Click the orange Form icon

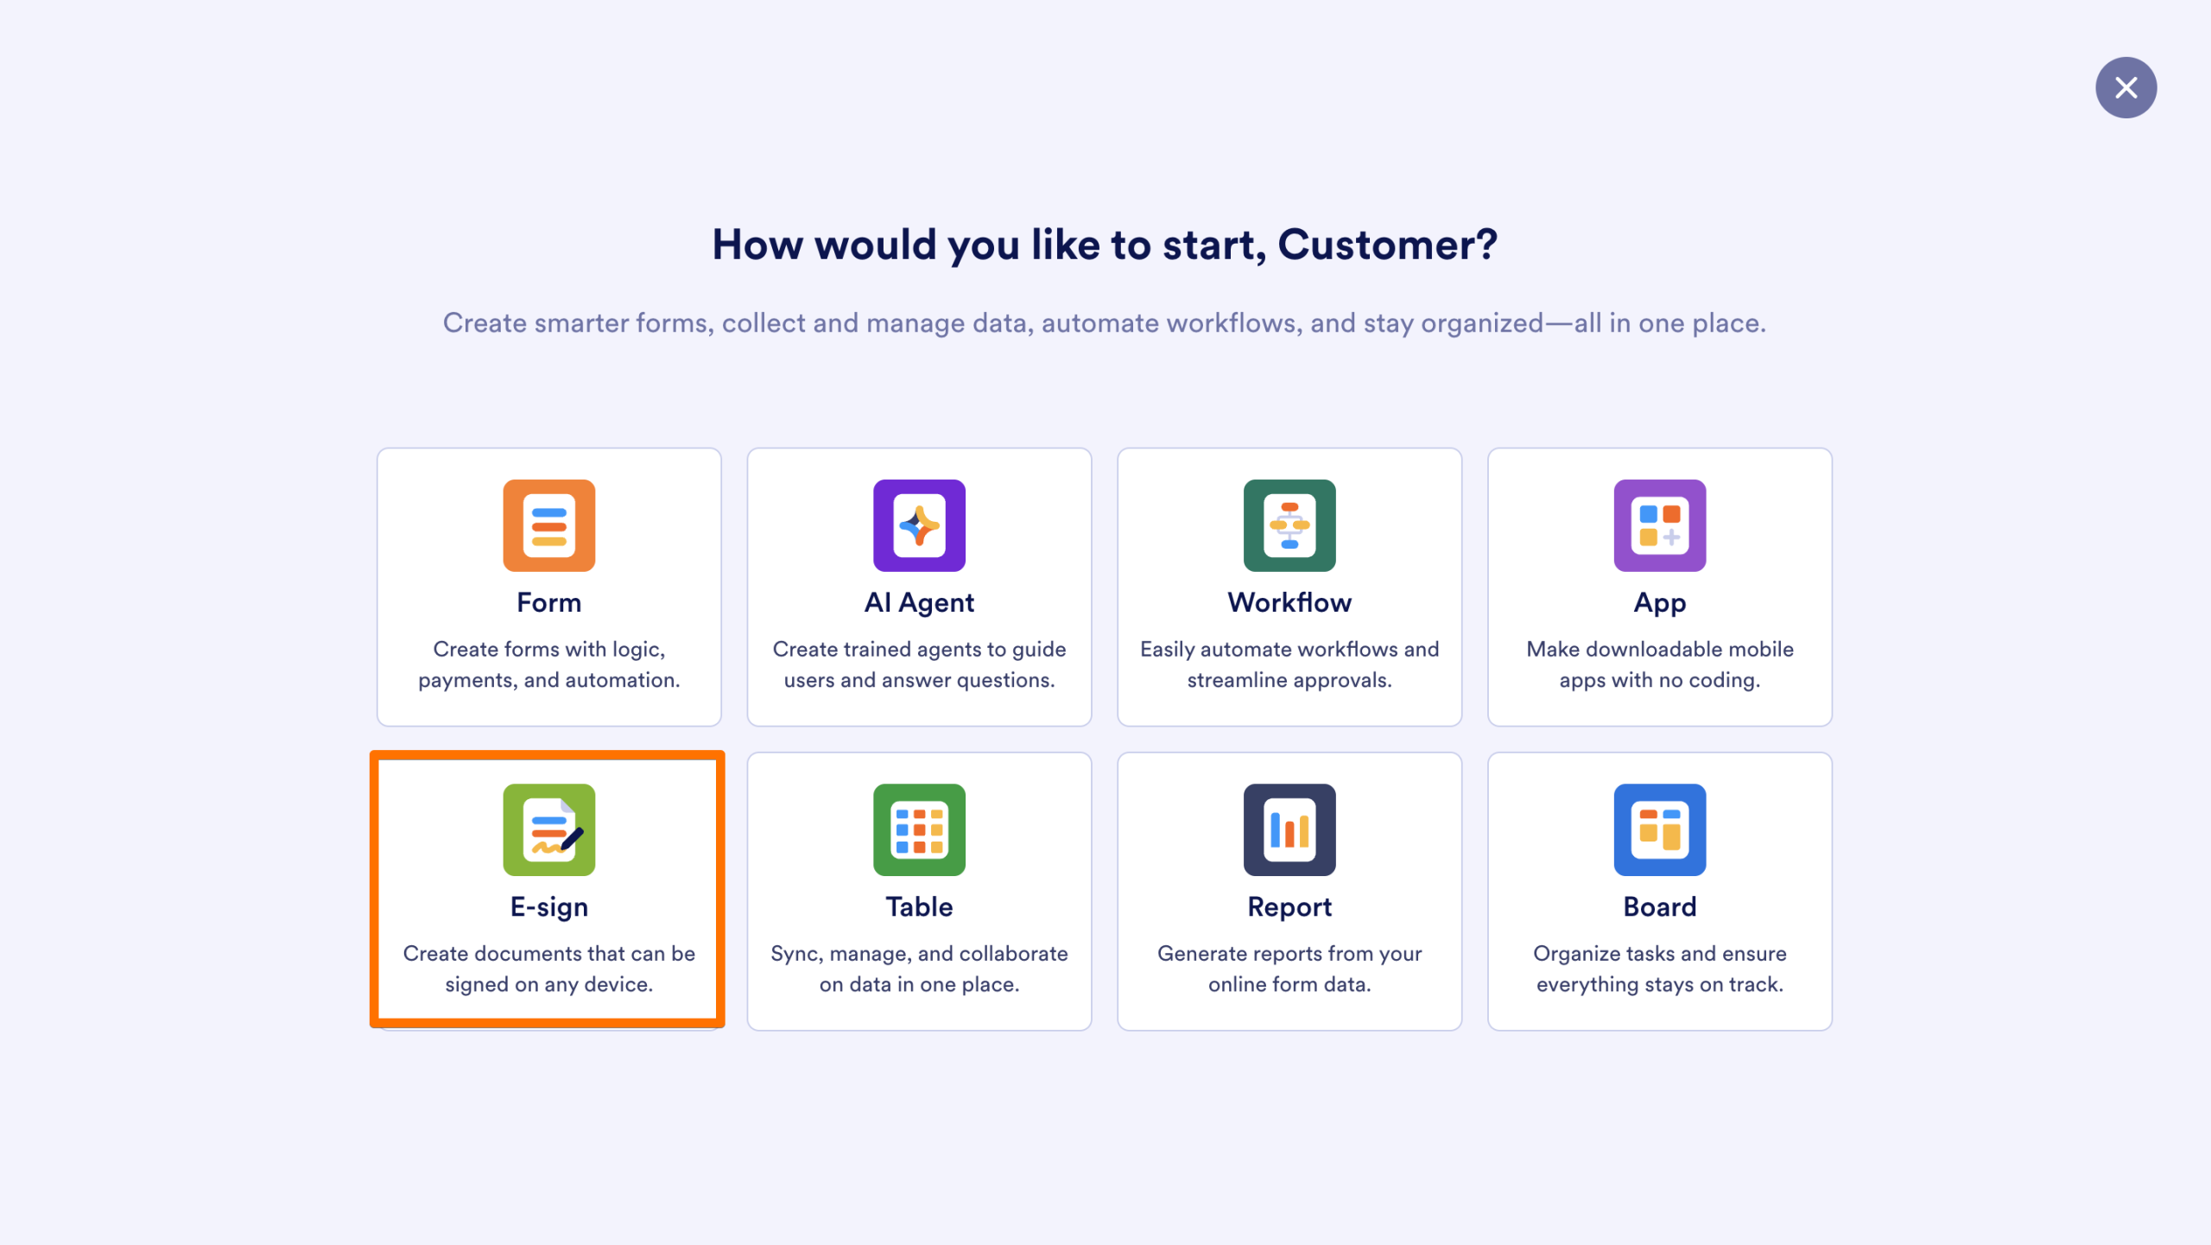pyautogui.click(x=549, y=525)
